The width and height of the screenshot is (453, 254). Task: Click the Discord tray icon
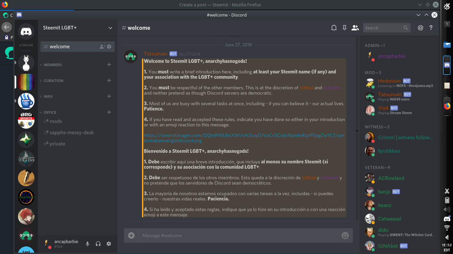point(447,219)
